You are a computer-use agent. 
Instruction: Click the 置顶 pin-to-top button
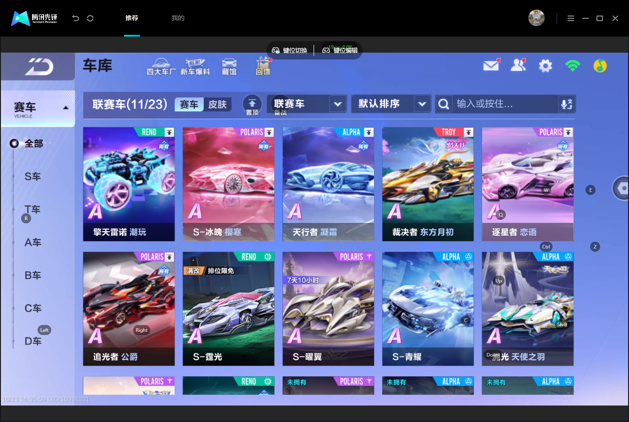coord(252,105)
